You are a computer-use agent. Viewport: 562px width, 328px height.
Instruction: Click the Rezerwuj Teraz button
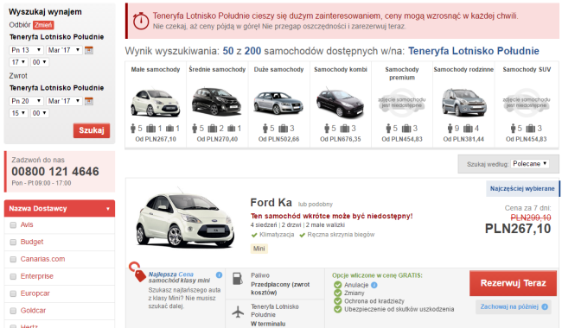pos(514,283)
